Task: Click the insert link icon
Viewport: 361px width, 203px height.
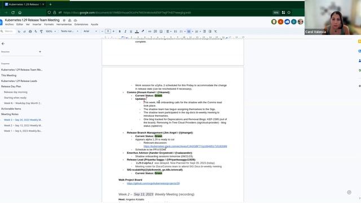Action: click(x=149, y=32)
